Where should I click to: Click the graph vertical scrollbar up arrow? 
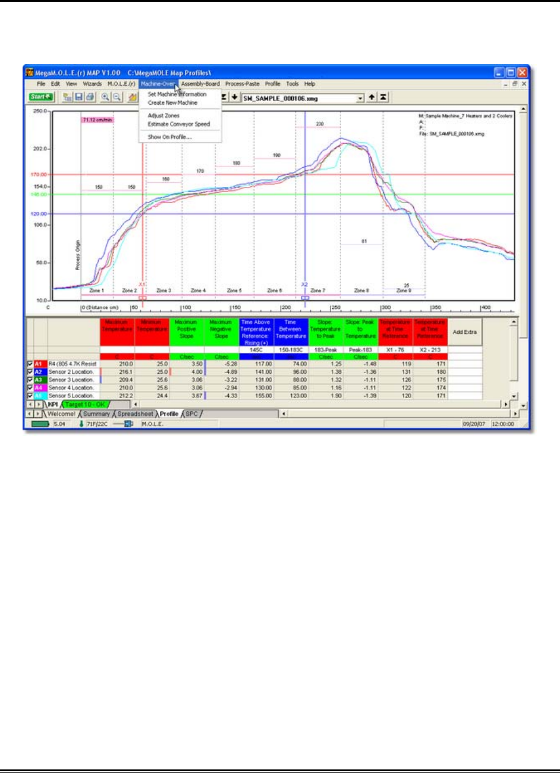pos(523,110)
